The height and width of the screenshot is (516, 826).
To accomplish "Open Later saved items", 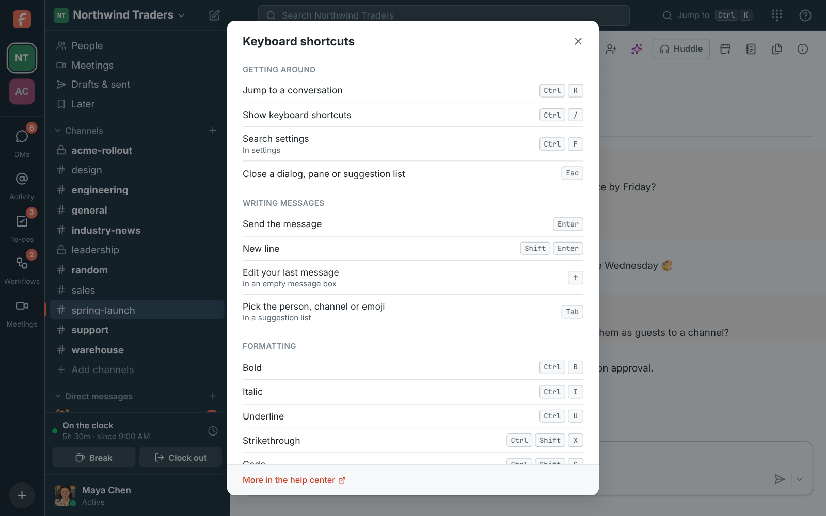I will [137, 104].
